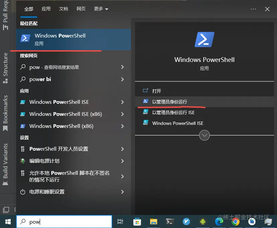Open the 更多 dropdown filter

click(101, 9)
